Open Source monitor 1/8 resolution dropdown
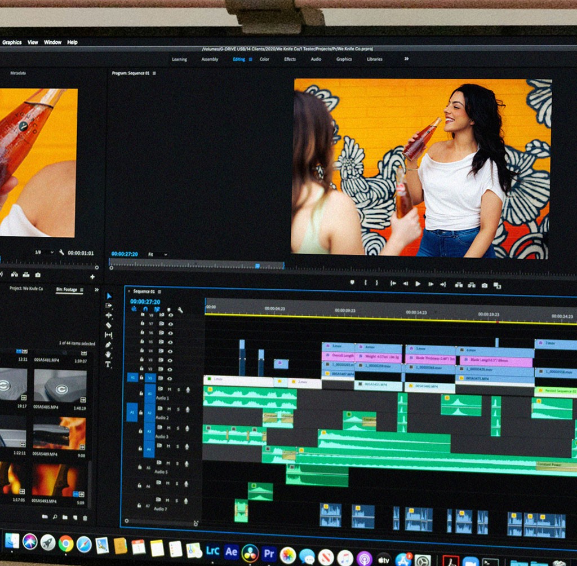This screenshot has width=577, height=566. 44,252
